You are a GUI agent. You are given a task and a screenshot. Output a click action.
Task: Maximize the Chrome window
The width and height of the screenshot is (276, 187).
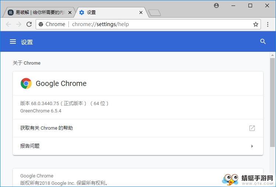tap(250, 6)
